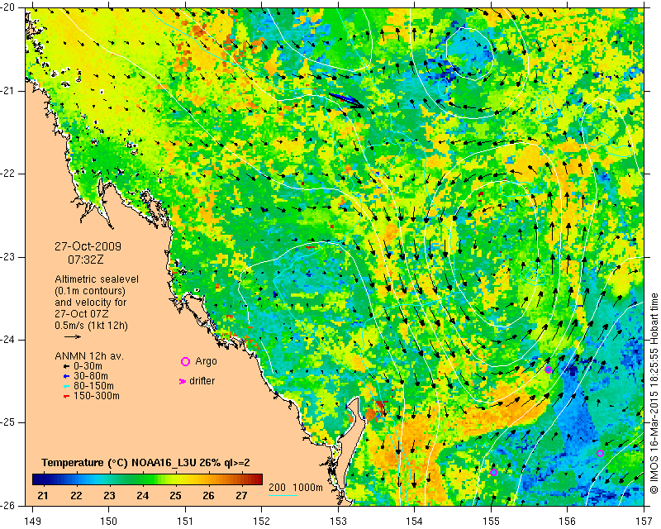
Task: Click the IMOS copyright timestamp text
Action: click(654, 393)
